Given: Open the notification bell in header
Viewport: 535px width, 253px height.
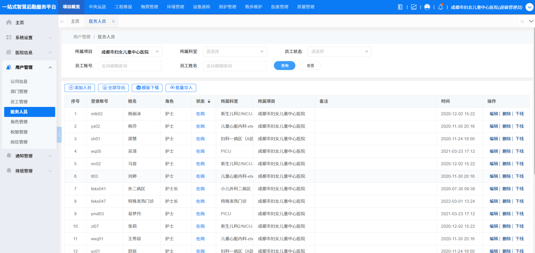Looking at the screenshot, I should 440,7.
